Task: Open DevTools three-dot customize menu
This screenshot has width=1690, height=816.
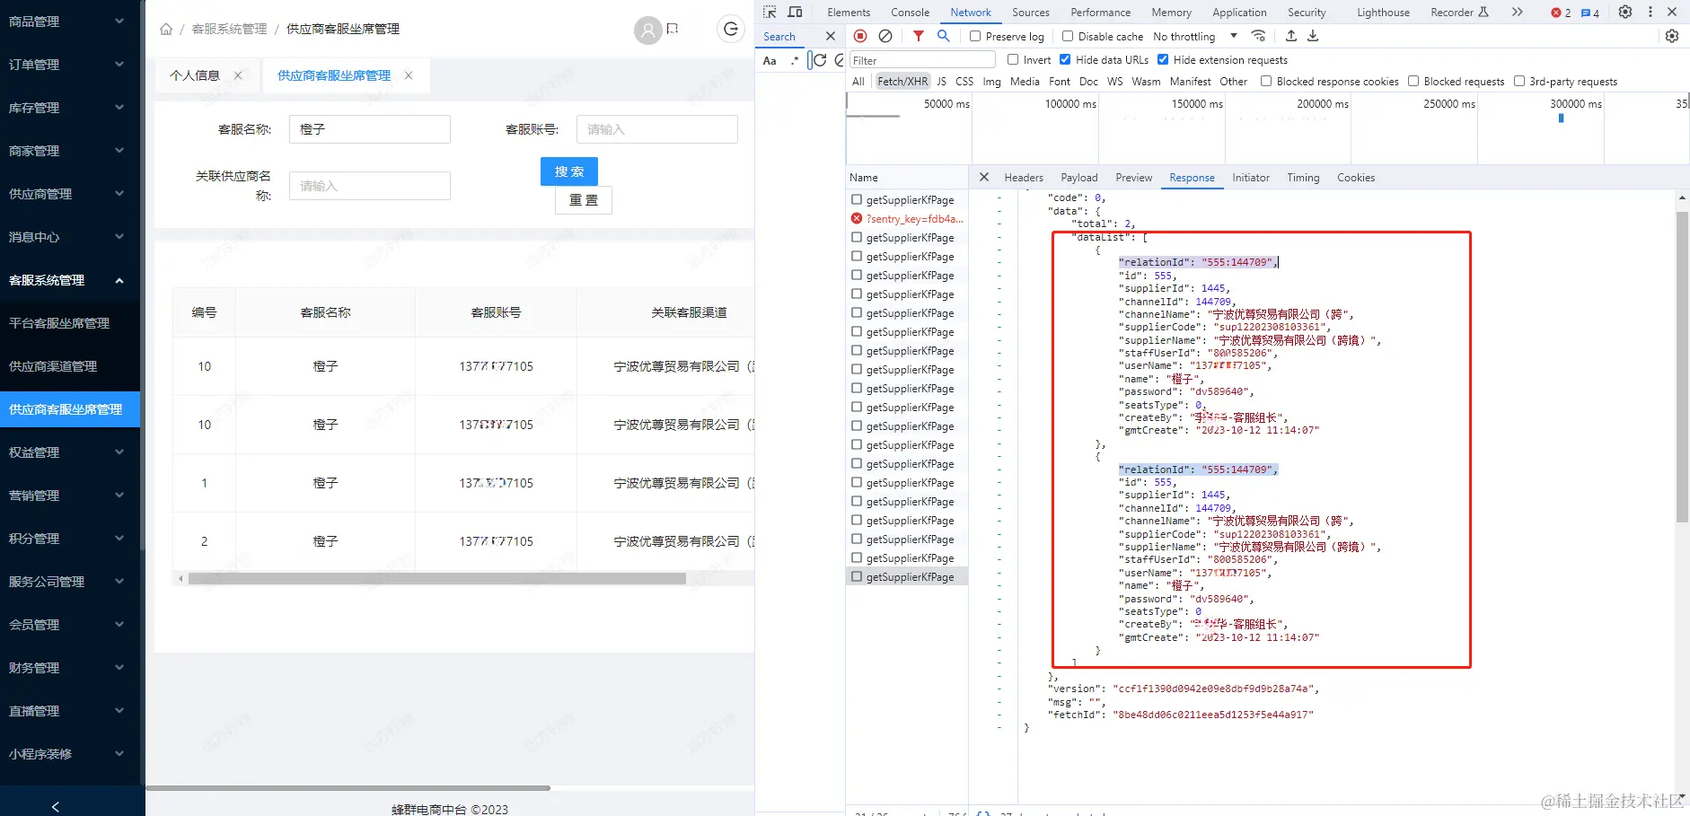Action: pos(1650,12)
